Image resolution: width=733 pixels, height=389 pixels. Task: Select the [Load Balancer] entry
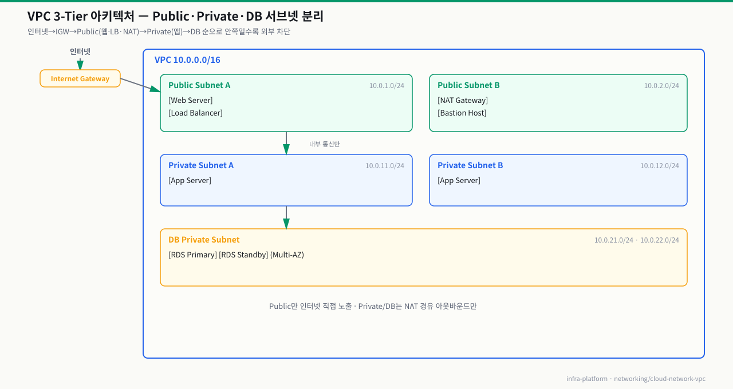(195, 113)
